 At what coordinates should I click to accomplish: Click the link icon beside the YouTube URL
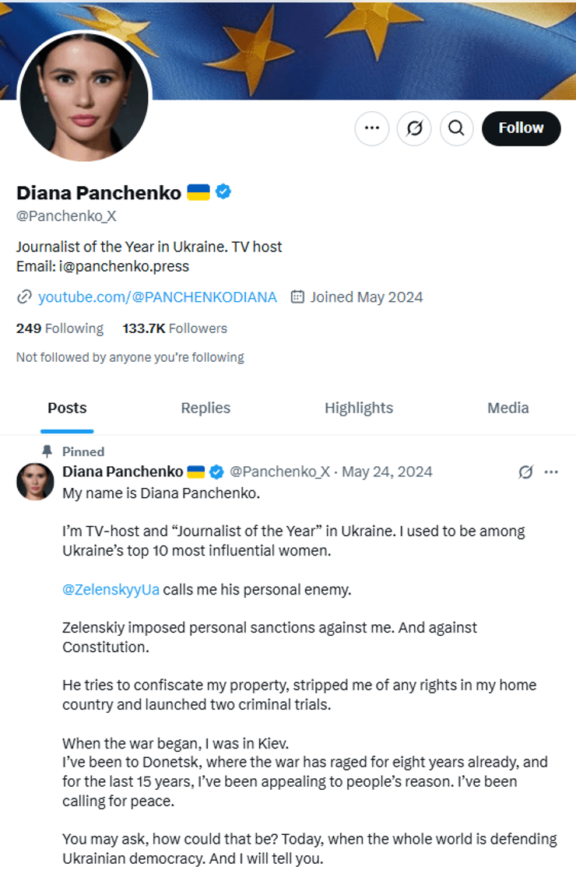click(24, 296)
